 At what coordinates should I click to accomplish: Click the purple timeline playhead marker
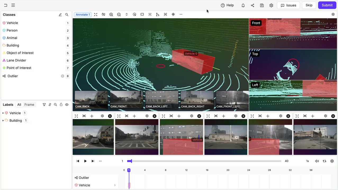129,170
